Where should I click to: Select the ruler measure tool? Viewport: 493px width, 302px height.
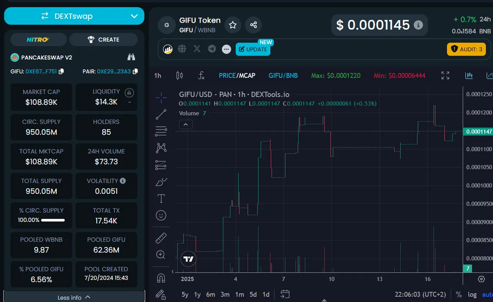pos(161,238)
